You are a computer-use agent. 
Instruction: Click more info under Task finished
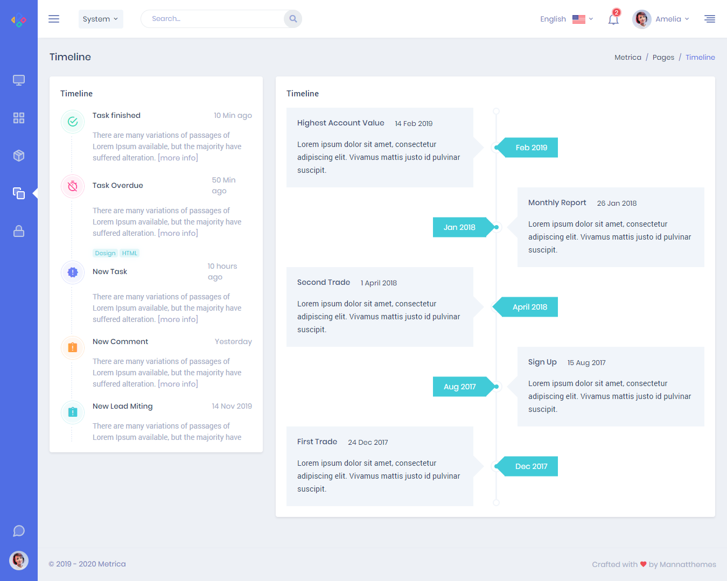(x=178, y=158)
